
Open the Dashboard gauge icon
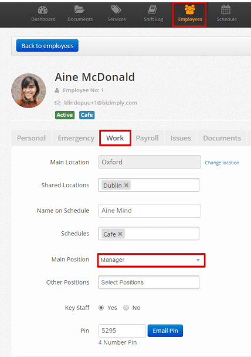tap(43, 10)
